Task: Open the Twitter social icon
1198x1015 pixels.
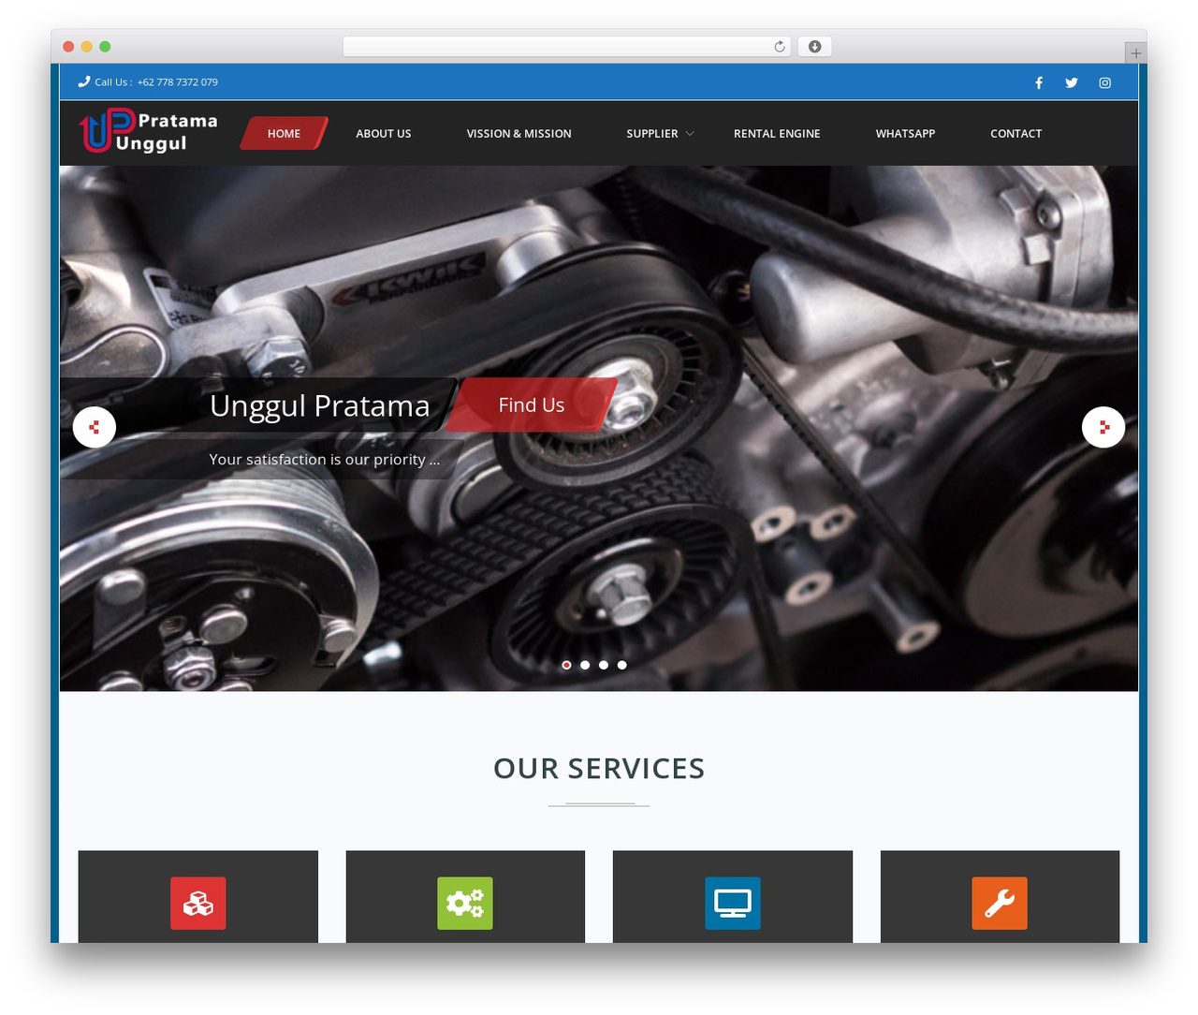Action: coord(1071,82)
